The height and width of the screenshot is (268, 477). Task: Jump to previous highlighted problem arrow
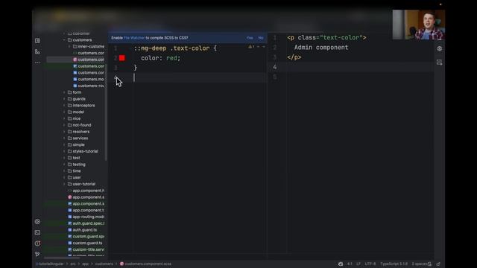pyautogui.click(x=259, y=47)
